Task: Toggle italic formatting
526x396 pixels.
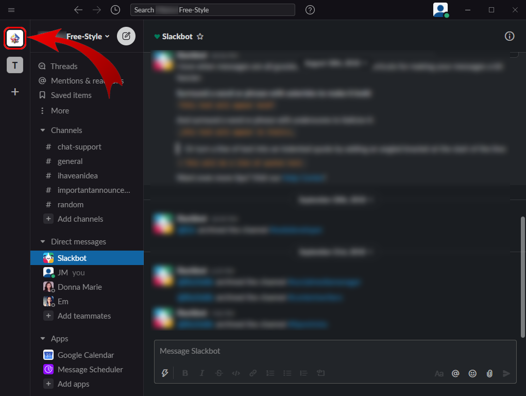Action: coord(202,373)
